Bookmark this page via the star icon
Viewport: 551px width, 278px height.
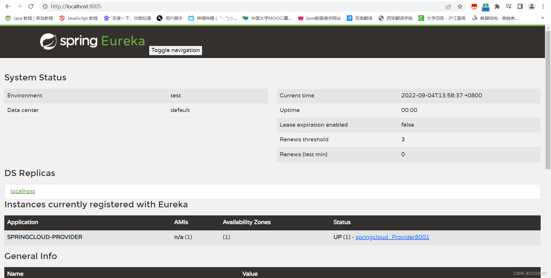(x=460, y=6)
